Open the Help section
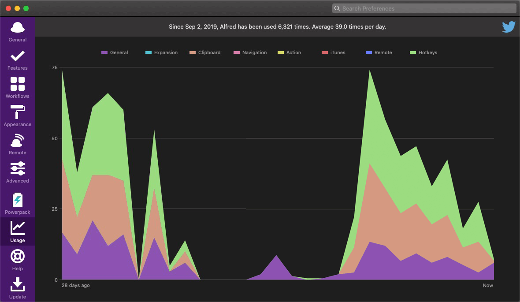The width and height of the screenshot is (520, 302). (18, 260)
